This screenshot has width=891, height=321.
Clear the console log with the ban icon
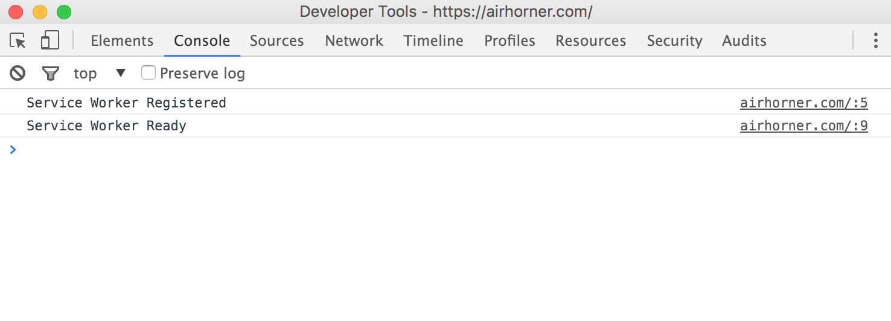18,74
